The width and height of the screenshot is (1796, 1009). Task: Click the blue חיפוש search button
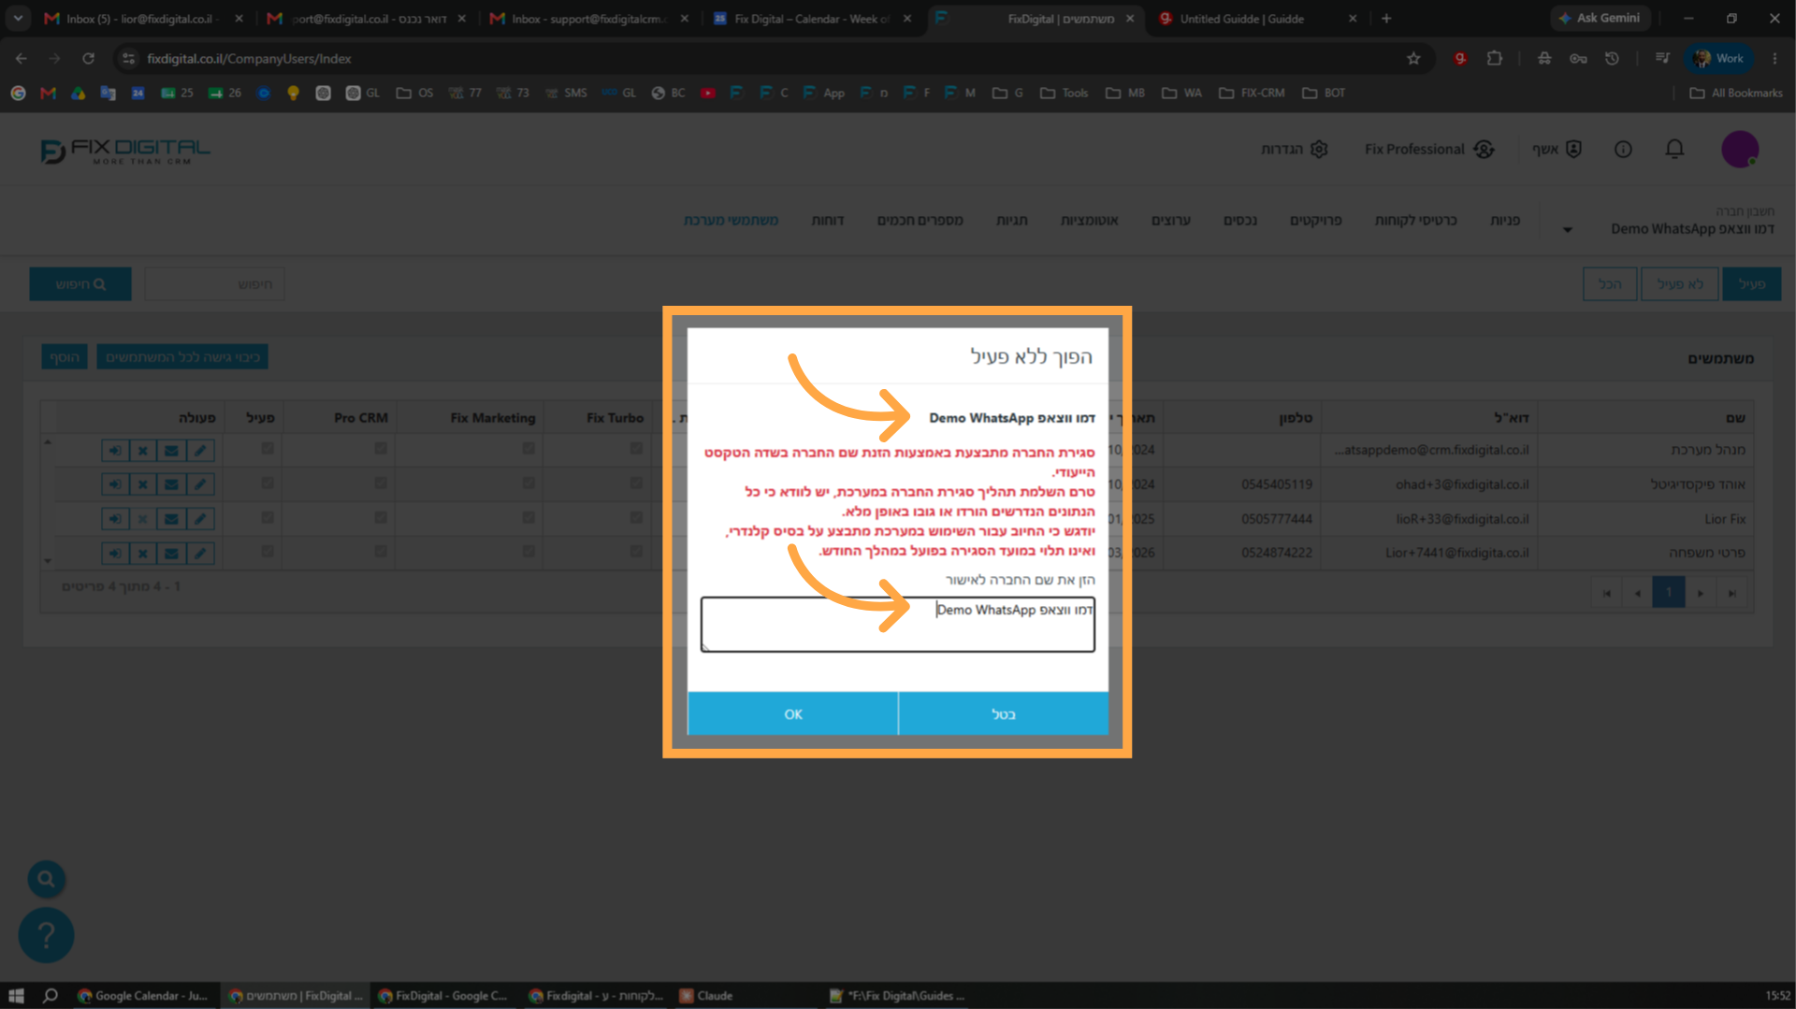80,284
